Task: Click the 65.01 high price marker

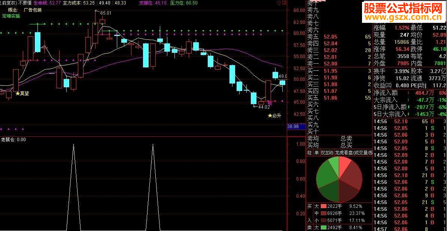Action: pos(106,13)
